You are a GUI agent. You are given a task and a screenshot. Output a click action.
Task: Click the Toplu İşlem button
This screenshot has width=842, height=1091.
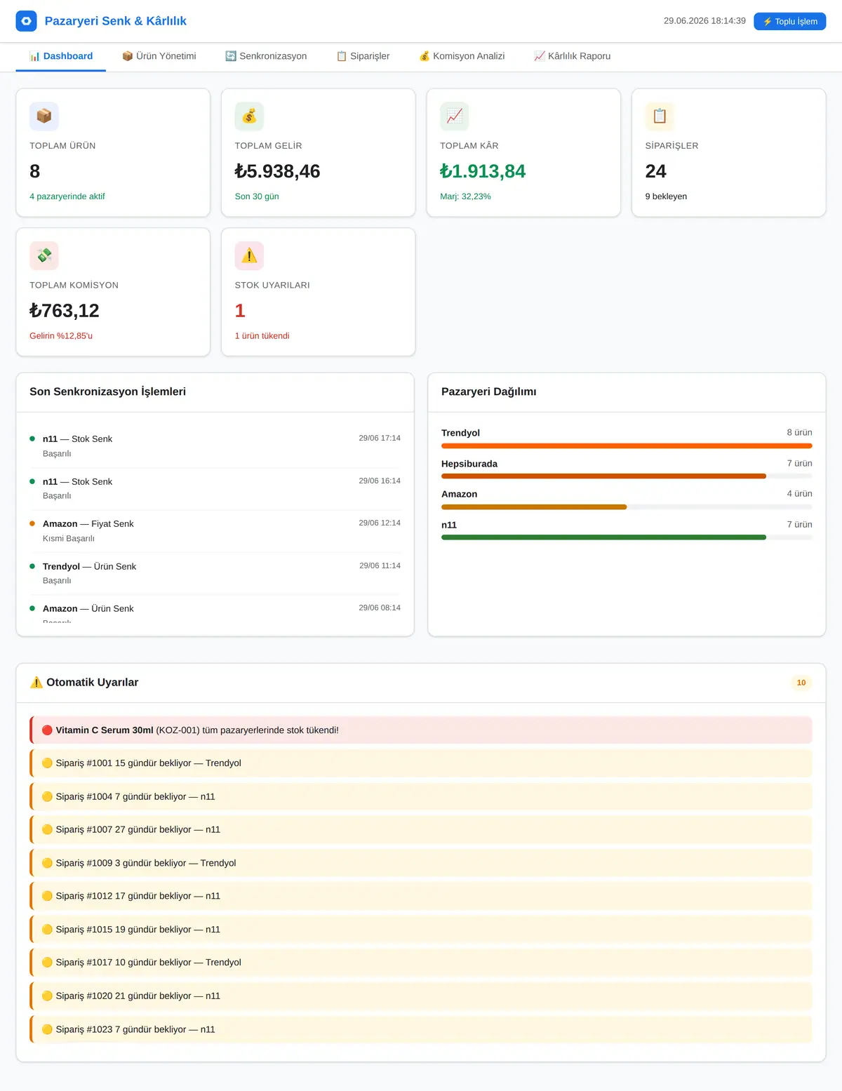[x=790, y=21]
